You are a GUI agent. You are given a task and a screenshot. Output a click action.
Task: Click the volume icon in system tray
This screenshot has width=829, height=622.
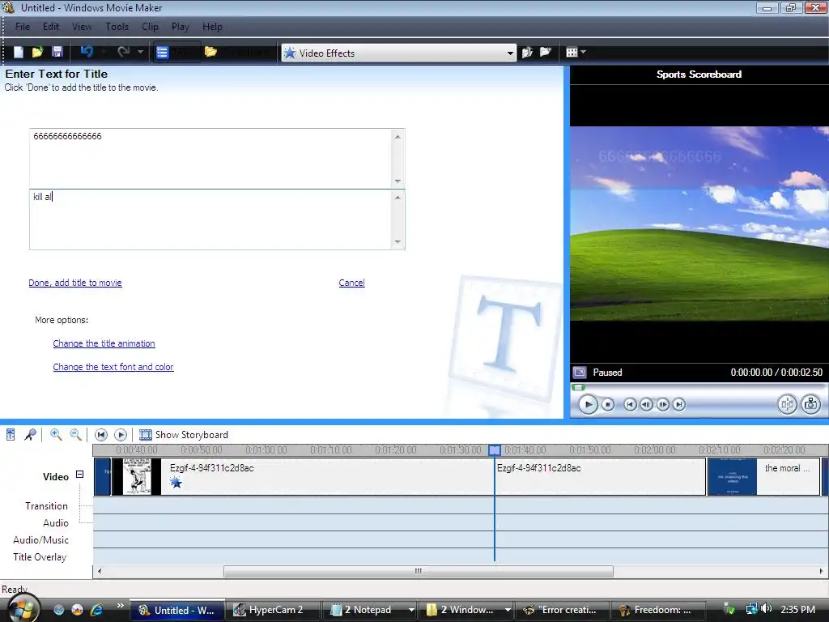pos(767,609)
